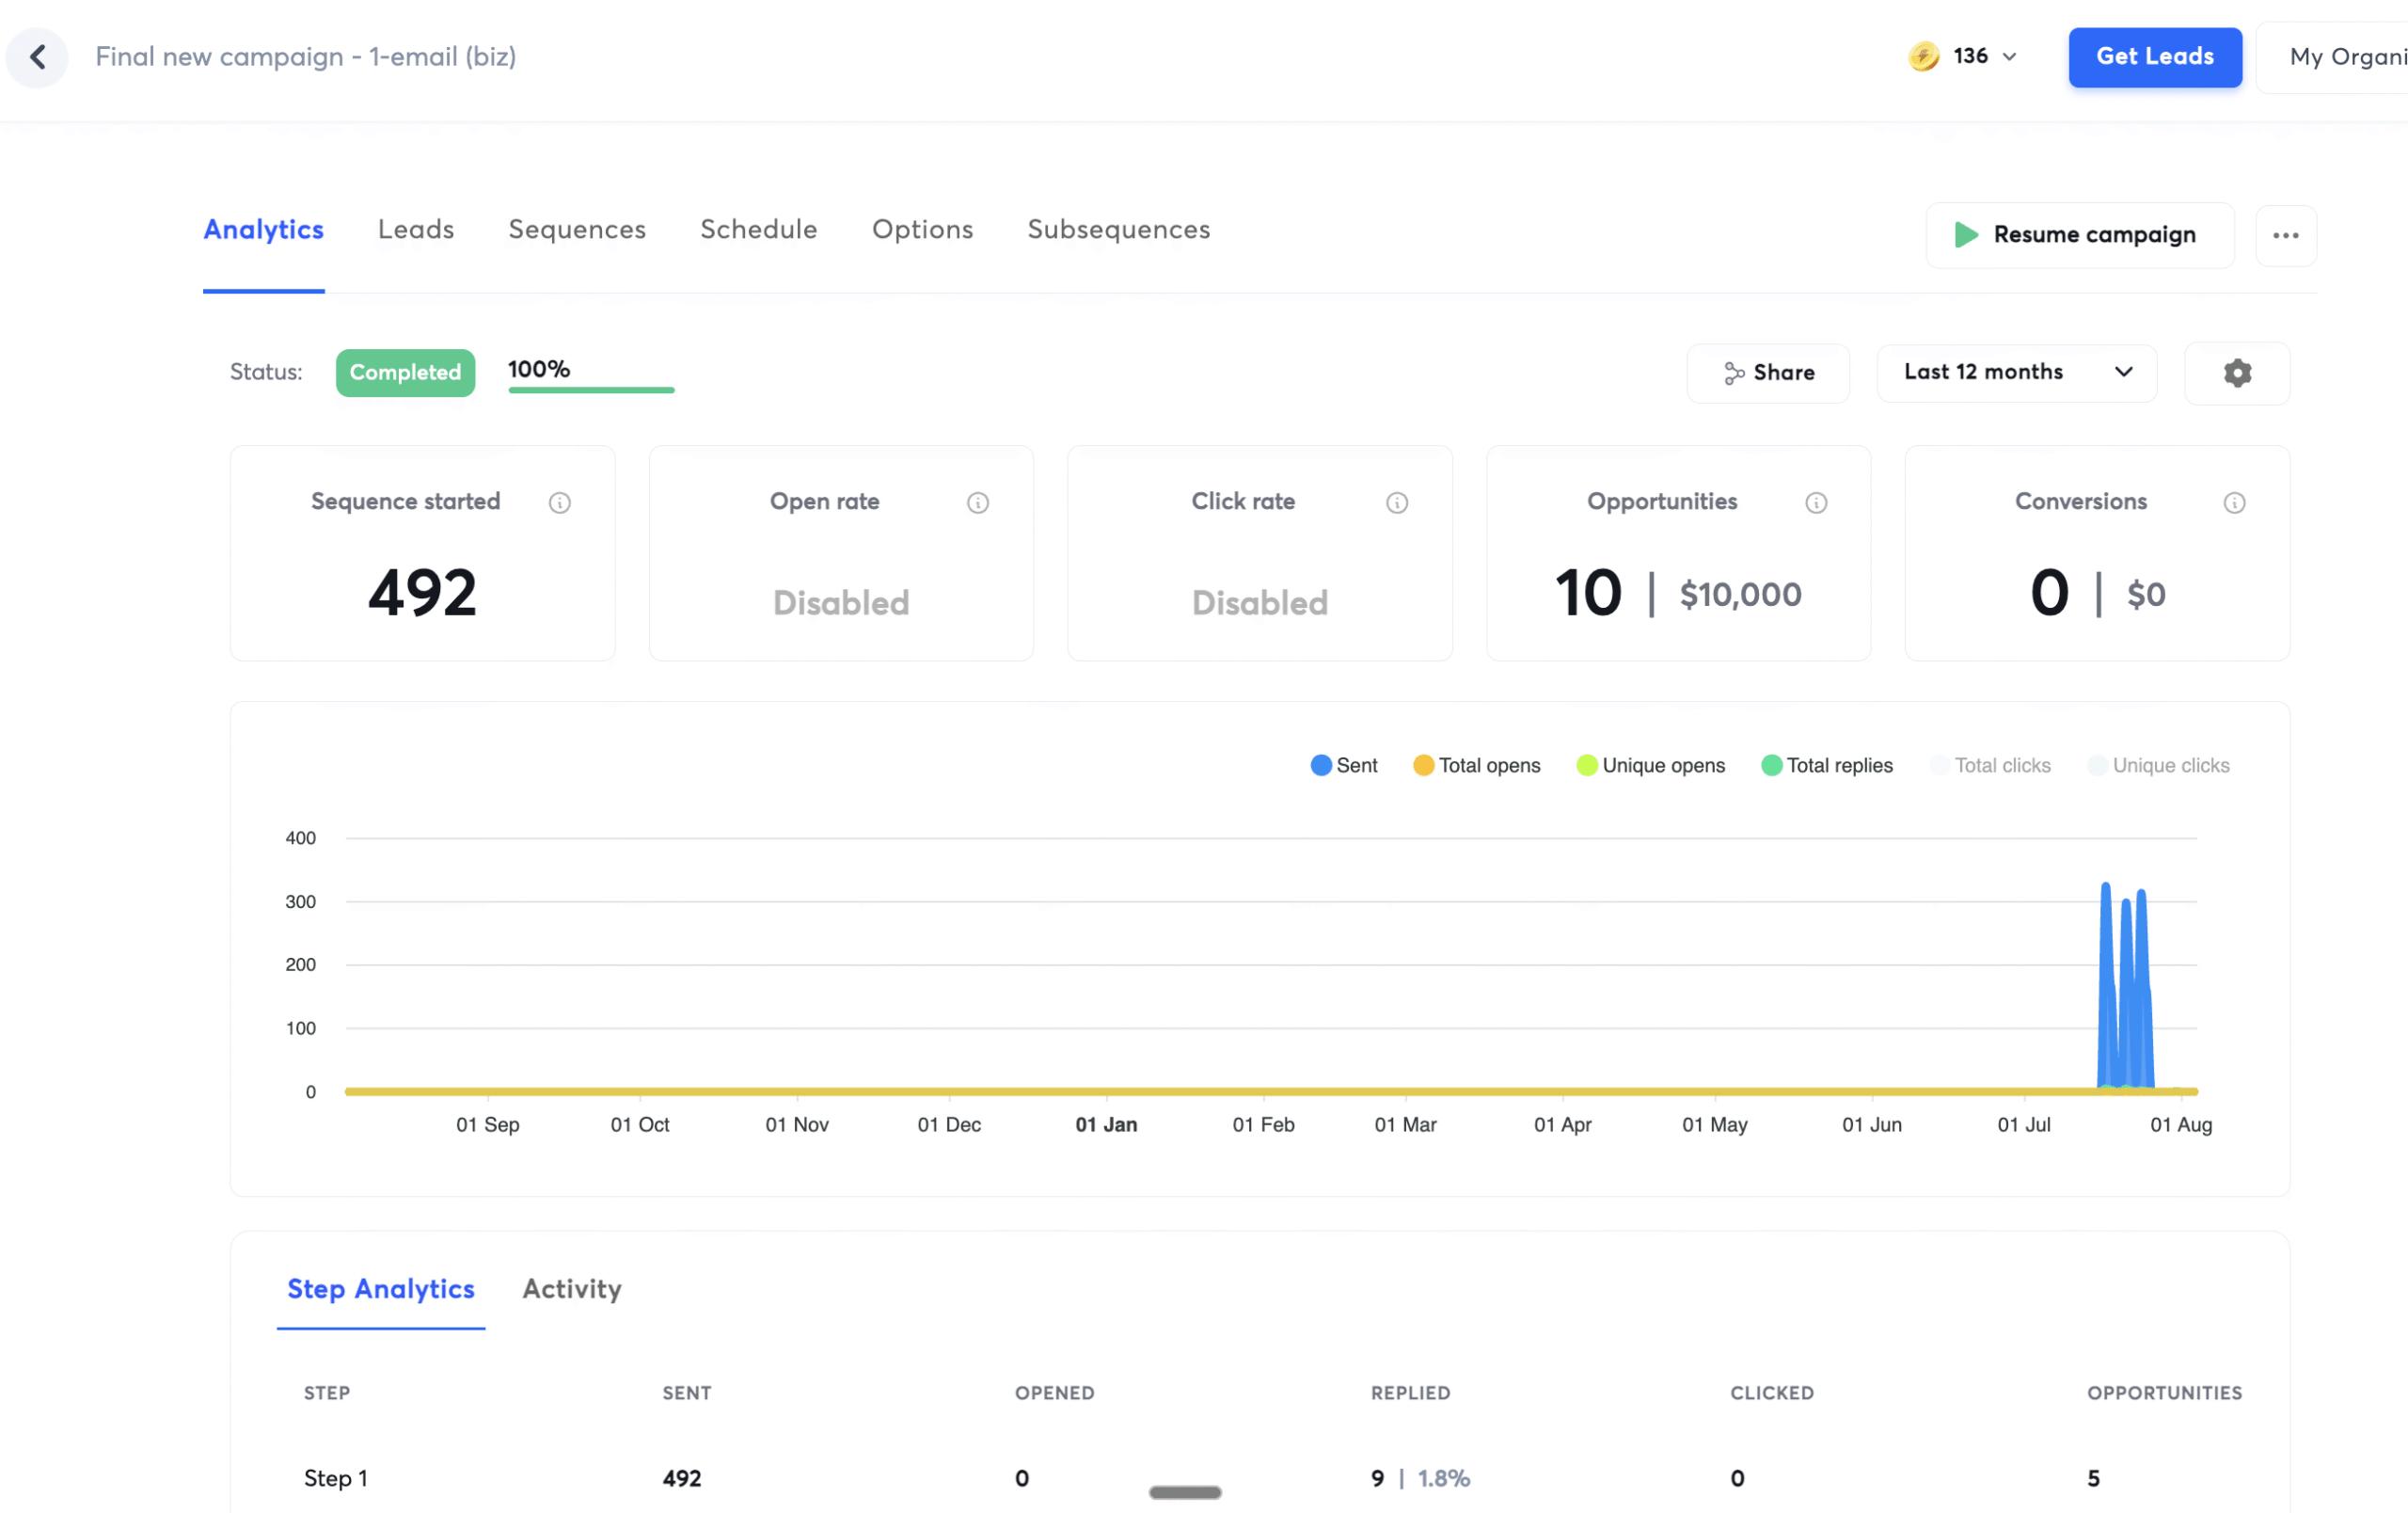Click info icon next to Click rate
The height and width of the screenshot is (1513, 2408).
click(1397, 503)
